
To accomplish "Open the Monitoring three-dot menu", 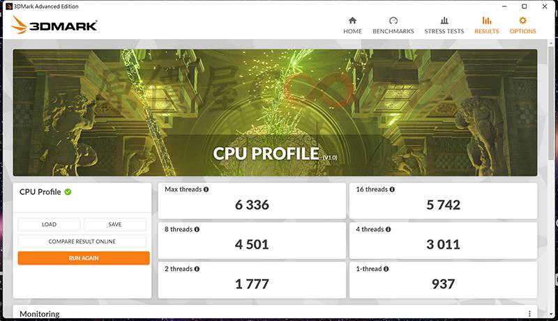I will [529, 313].
